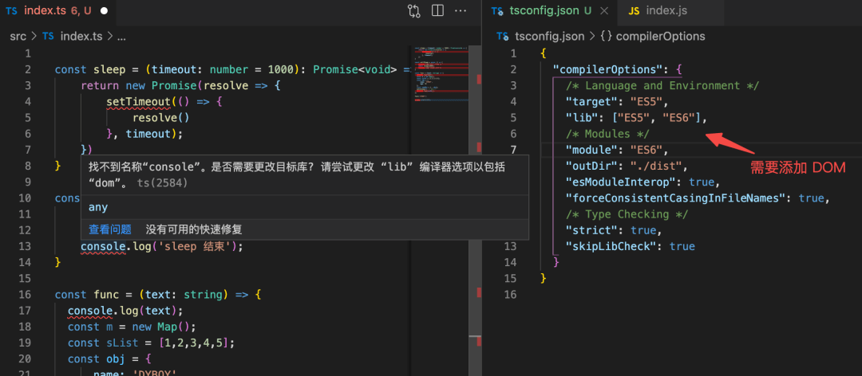Viewport: 862px width, 376px height.
Task: Click the underlined setTimeout call
Action: (138, 101)
